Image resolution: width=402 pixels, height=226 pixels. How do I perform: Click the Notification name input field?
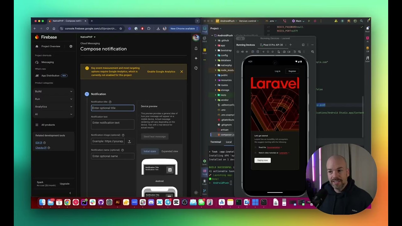coord(113,156)
